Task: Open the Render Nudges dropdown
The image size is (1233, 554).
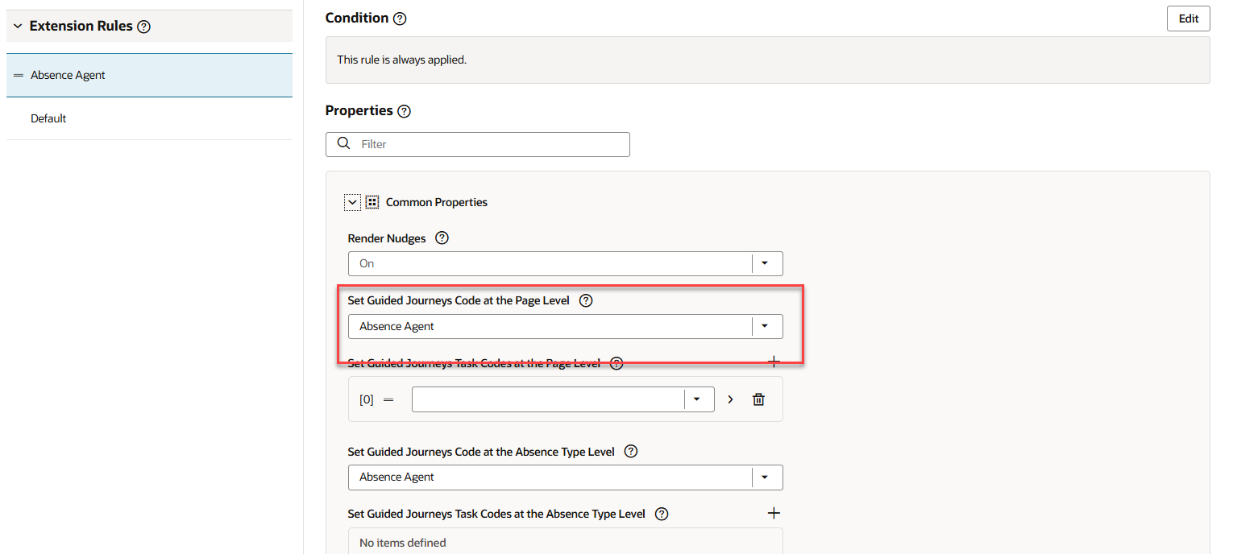Action: point(765,263)
